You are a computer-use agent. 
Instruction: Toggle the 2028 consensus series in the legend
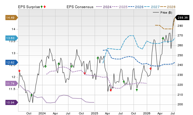click(168, 7)
